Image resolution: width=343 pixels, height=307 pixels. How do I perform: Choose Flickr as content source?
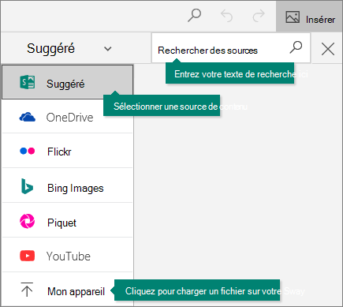[x=68, y=151]
